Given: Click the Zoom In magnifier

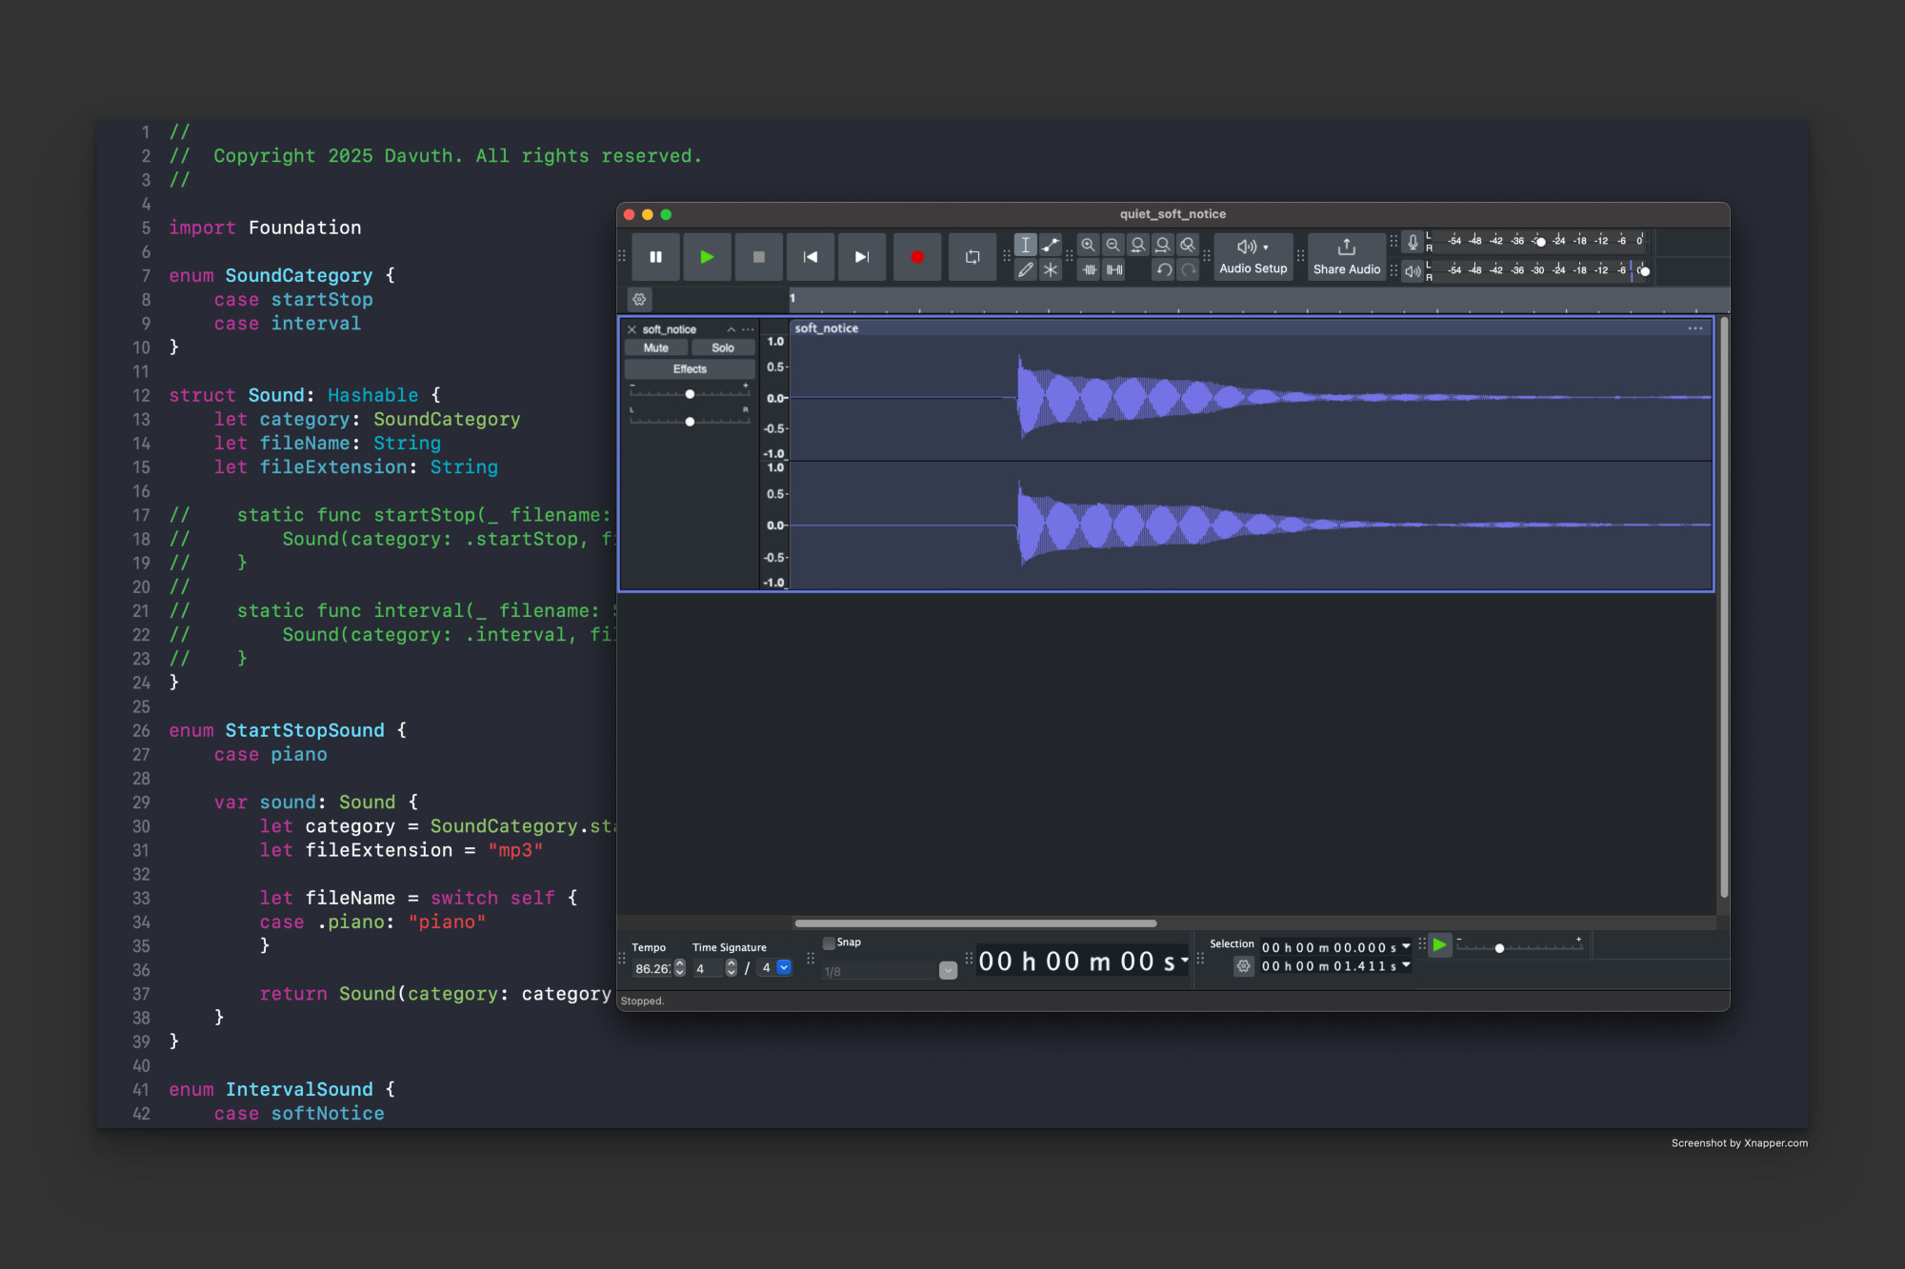Looking at the screenshot, I should click(x=1088, y=245).
